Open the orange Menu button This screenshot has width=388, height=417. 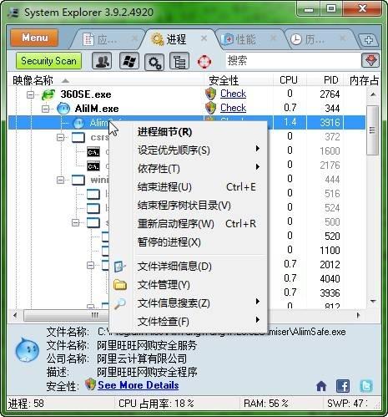34,38
